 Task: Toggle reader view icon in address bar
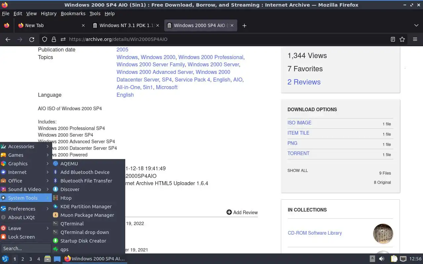point(393,39)
